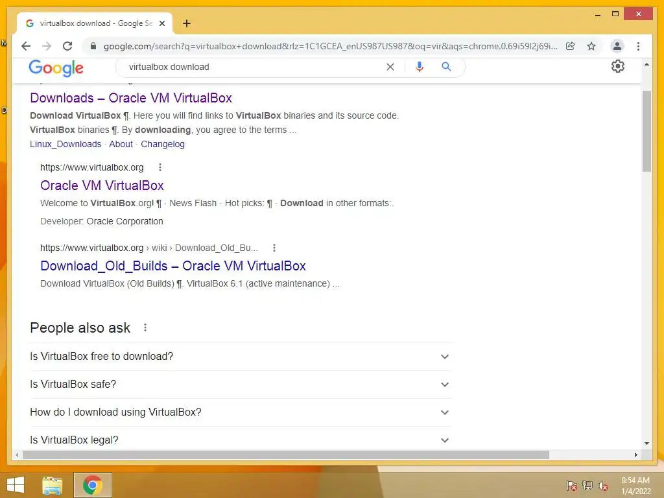Image resolution: width=664 pixels, height=498 pixels.
Task: Open Google quick settings gear
Action: pyautogui.click(x=618, y=67)
